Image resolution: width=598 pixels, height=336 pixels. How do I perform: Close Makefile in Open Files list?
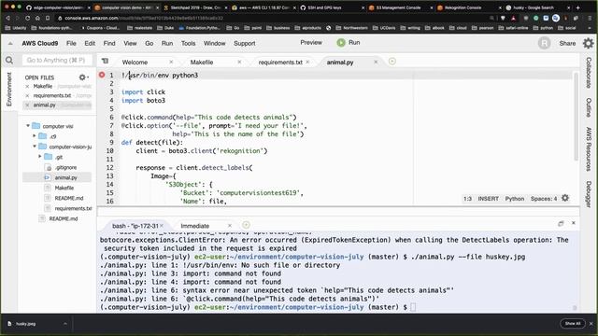pyautogui.click(x=27, y=87)
